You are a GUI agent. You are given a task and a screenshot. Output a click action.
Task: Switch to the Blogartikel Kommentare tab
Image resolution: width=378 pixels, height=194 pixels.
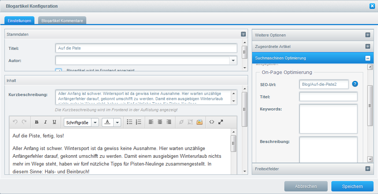[62, 21]
